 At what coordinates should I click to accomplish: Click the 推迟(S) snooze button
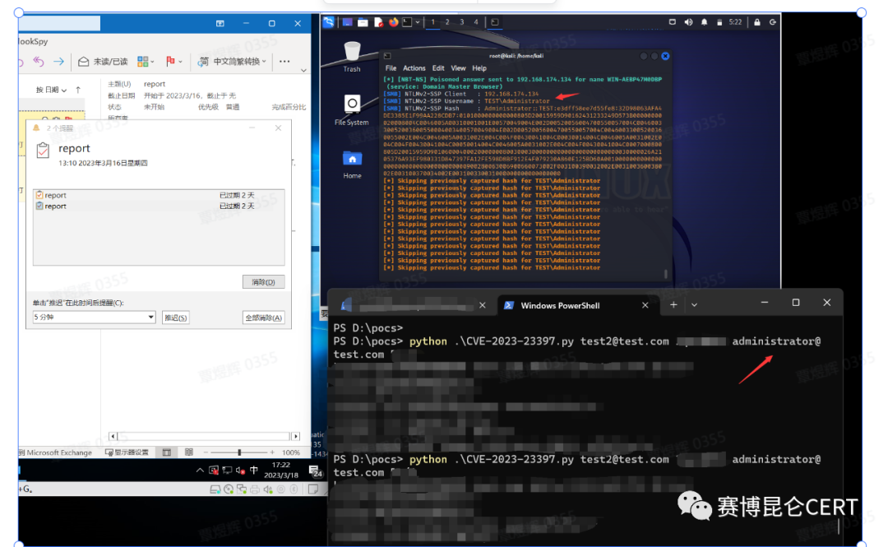click(x=176, y=318)
